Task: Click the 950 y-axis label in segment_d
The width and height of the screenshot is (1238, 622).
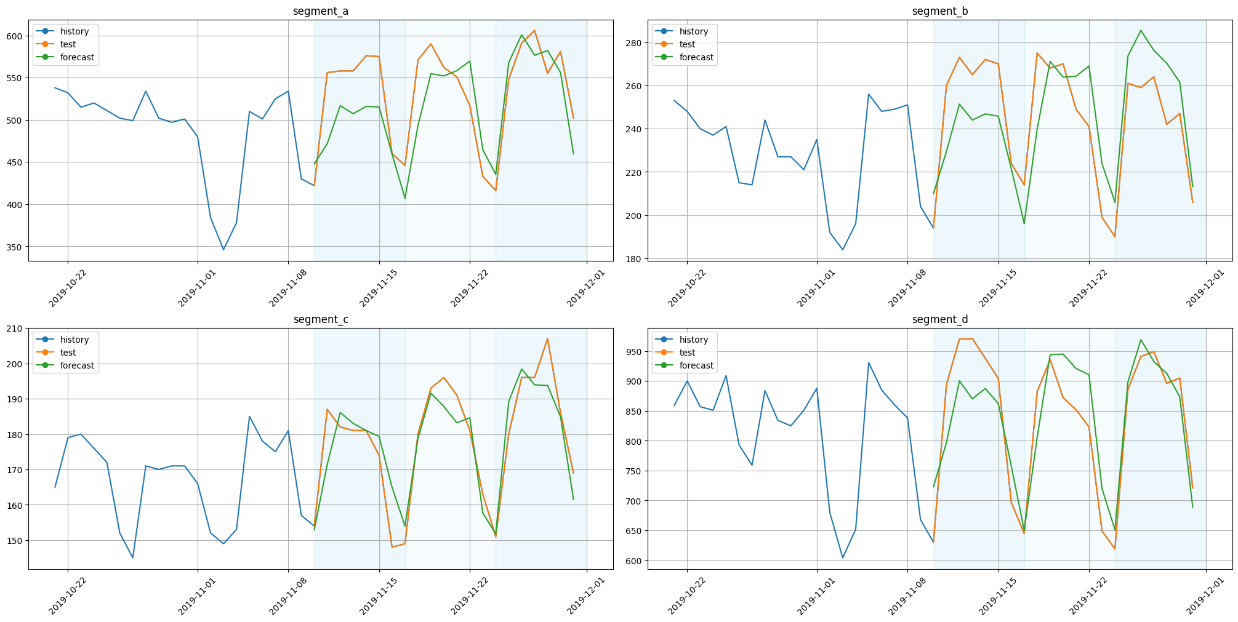Action: 635,352
